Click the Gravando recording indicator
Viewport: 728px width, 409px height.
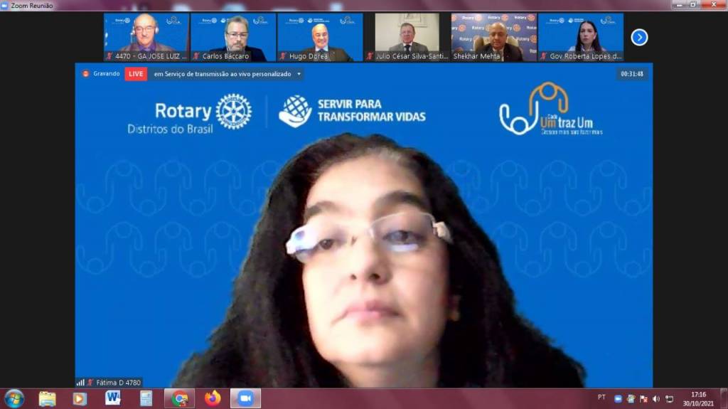pyautogui.click(x=101, y=73)
